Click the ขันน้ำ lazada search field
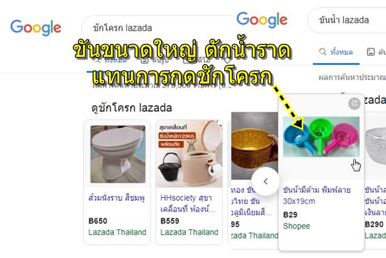 pos(347,20)
